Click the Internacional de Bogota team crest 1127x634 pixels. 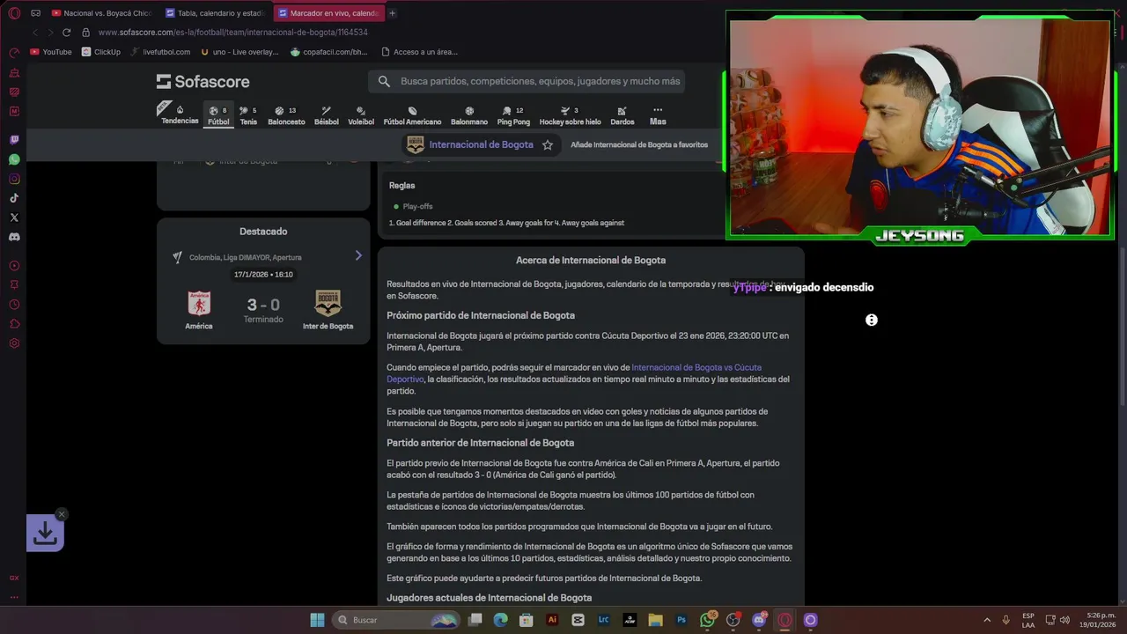tap(416, 144)
